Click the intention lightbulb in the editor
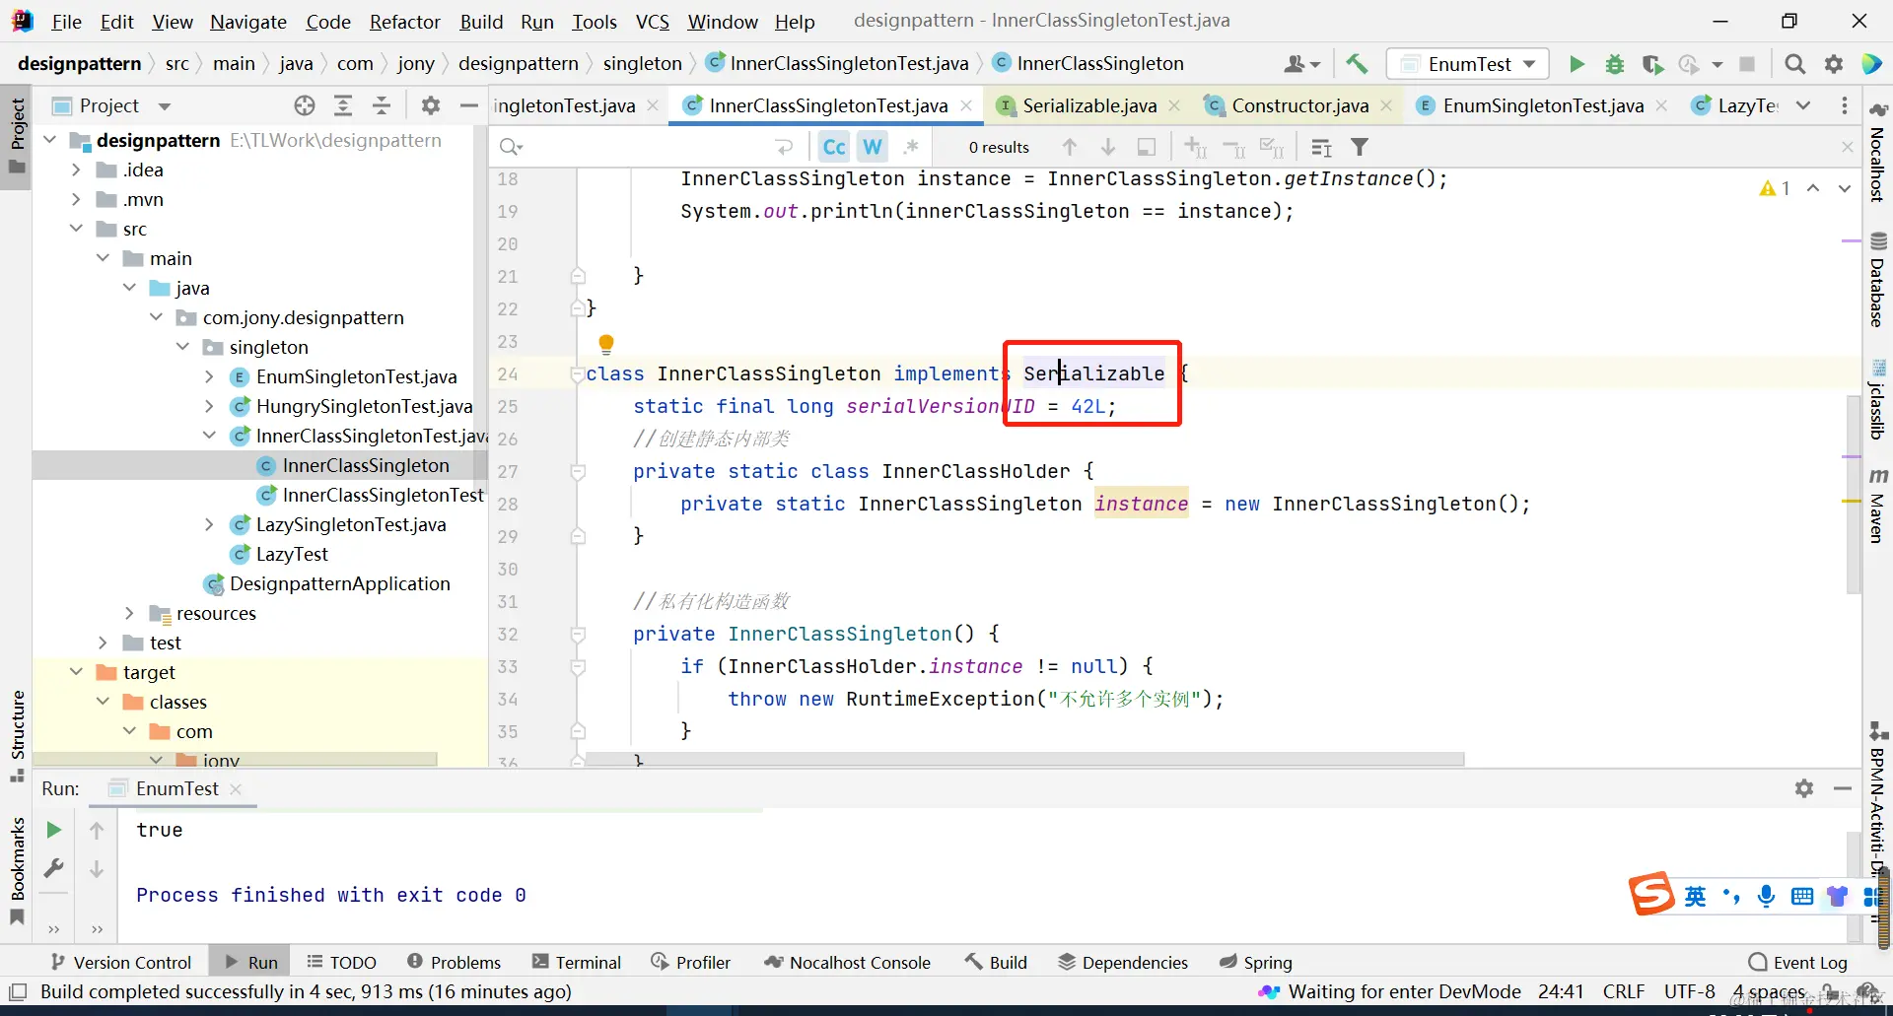The height and width of the screenshot is (1016, 1893). pyautogui.click(x=606, y=343)
